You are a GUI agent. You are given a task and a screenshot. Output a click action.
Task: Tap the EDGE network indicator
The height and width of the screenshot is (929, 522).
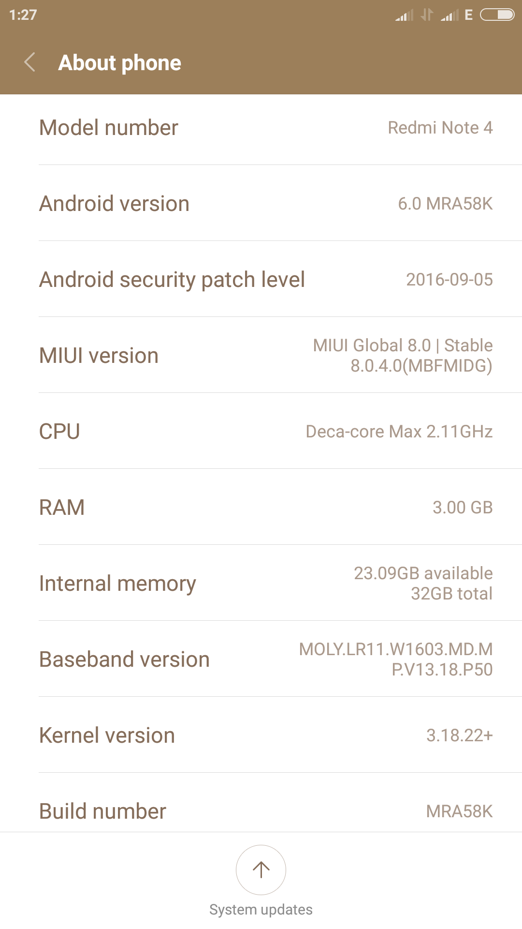pos(468,15)
